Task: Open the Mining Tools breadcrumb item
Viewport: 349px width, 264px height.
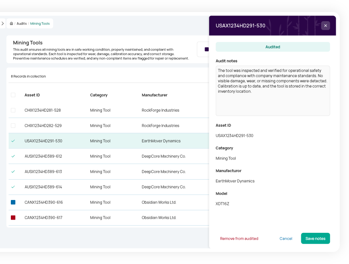Action: [x=40, y=24]
